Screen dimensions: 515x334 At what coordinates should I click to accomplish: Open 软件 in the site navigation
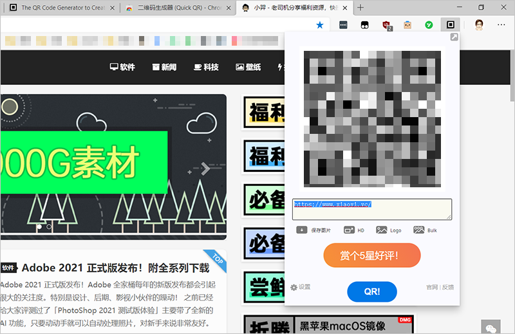[122, 67]
